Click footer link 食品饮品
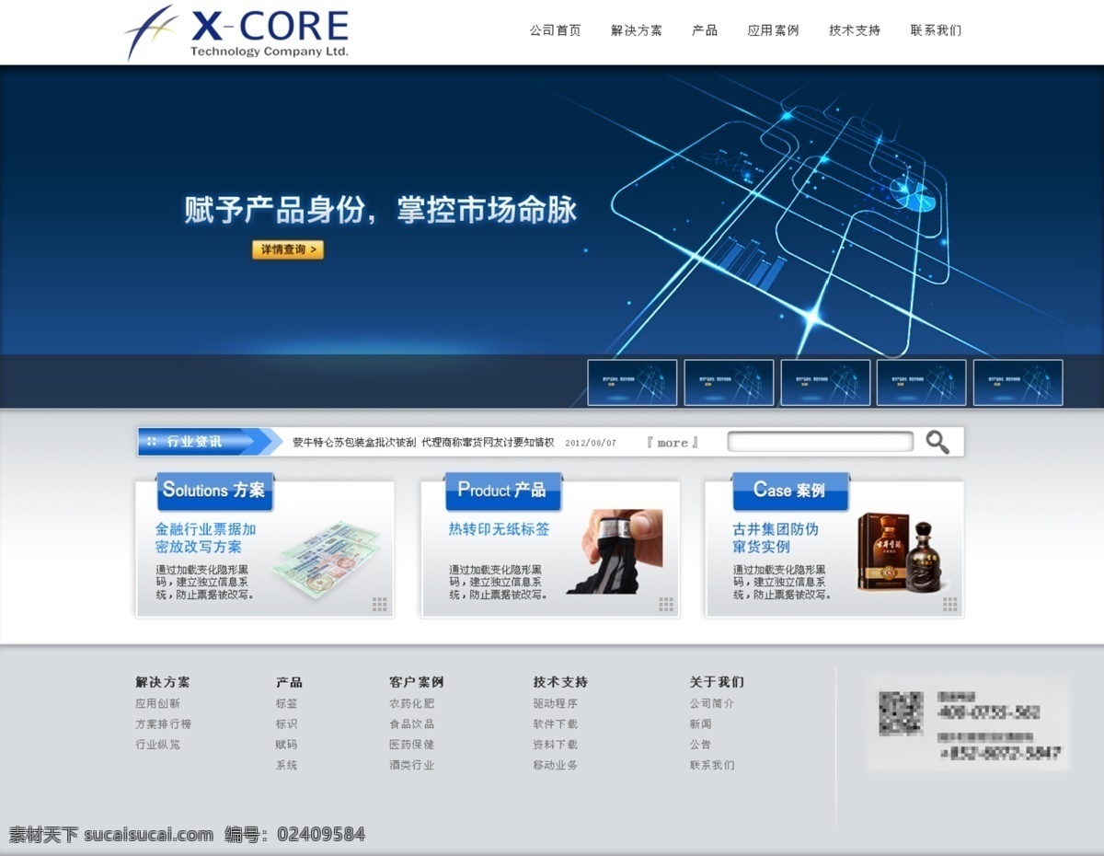Viewport: 1104px width, 856px height. pos(411,723)
